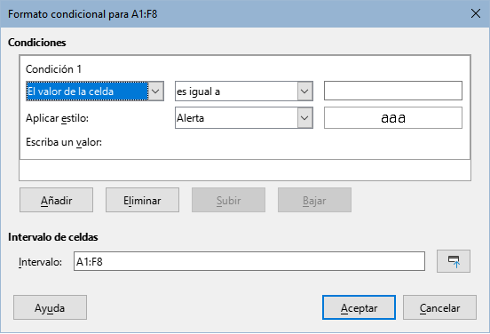490x334 pixels.
Task: Expand the 'es igual a' condition dropdown
Action: point(244,91)
